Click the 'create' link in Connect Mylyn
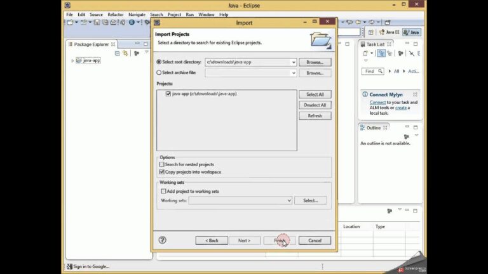The height and width of the screenshot is (274, 488). (x=401, y=108)
